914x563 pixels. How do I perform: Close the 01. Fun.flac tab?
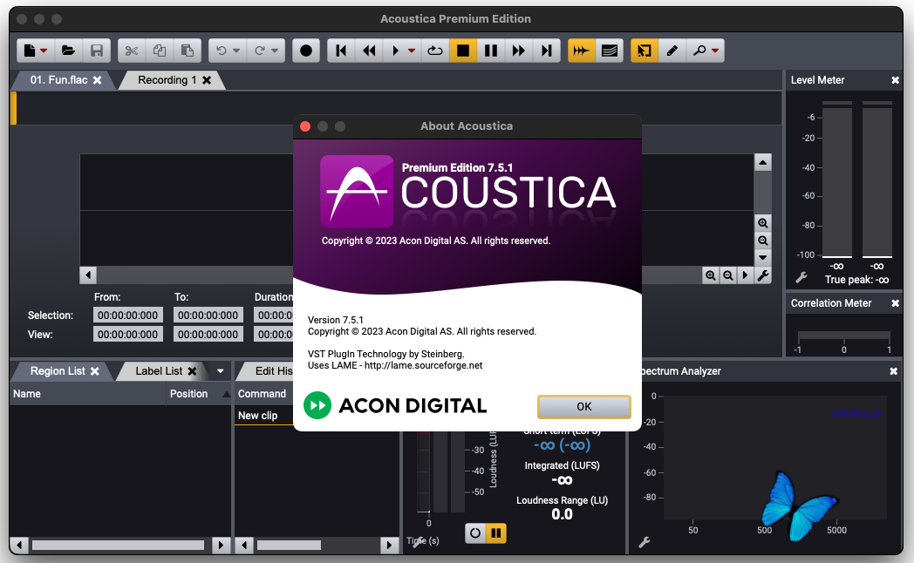coord(98,80)
